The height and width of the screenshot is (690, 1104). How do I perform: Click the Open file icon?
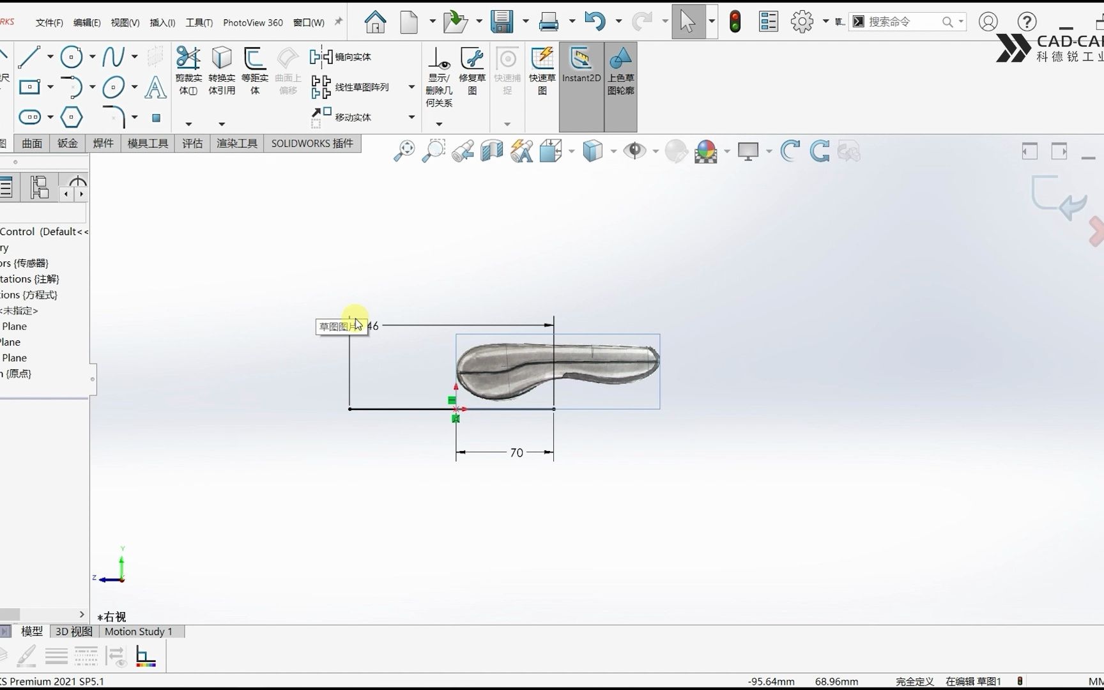click(456, 22)
